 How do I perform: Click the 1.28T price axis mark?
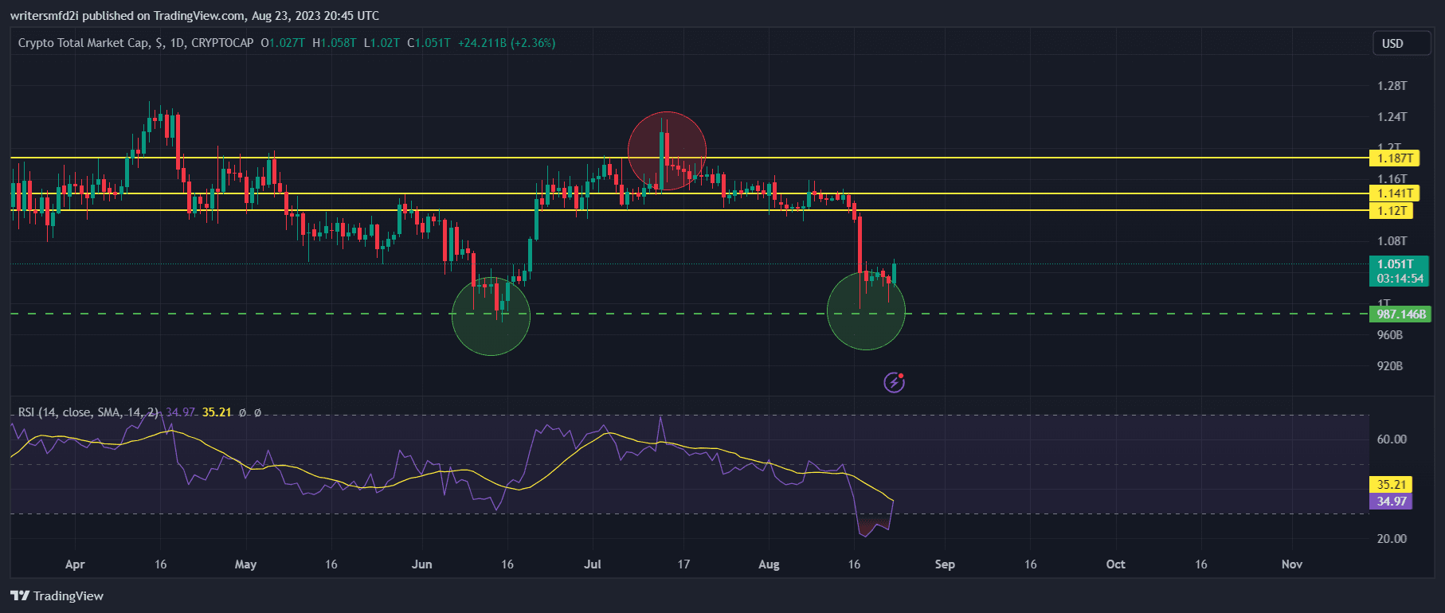coord(1392,86)
